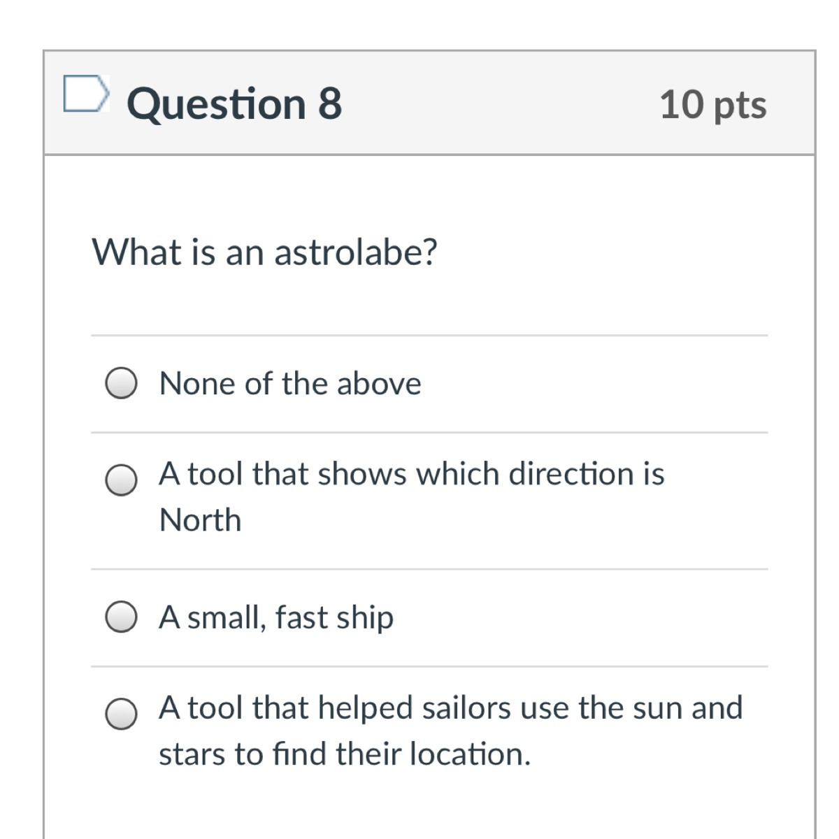Click the word "North" in the second answer
The width and height of the screenshot is (839, 839).
point(200,520)
